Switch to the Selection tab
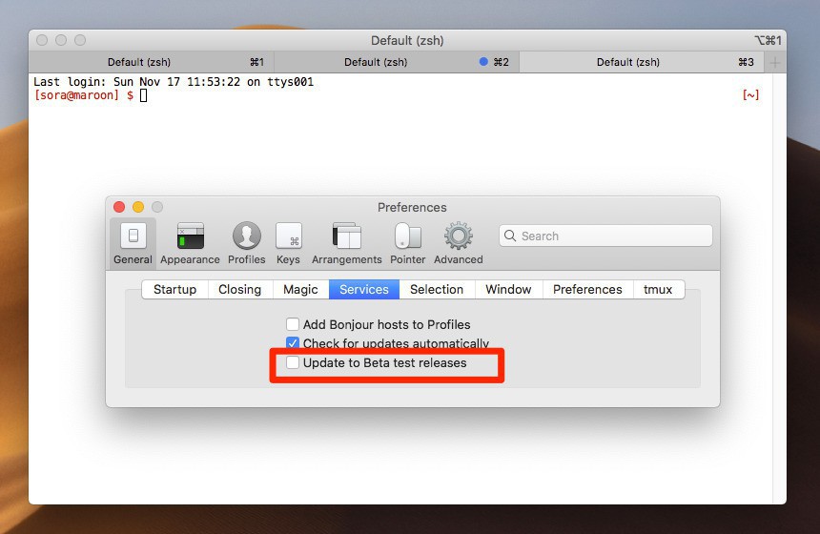820x534 pixels. pos(437,289)
